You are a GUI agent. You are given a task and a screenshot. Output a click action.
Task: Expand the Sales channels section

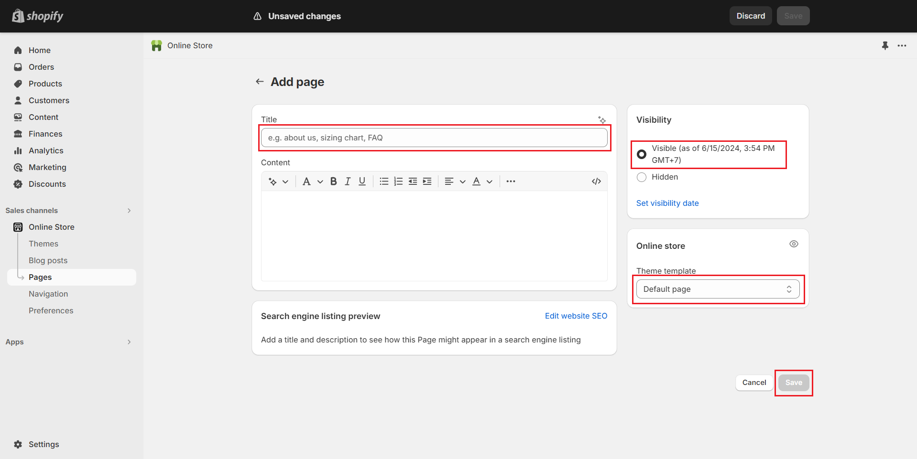(x=129, y=211)
